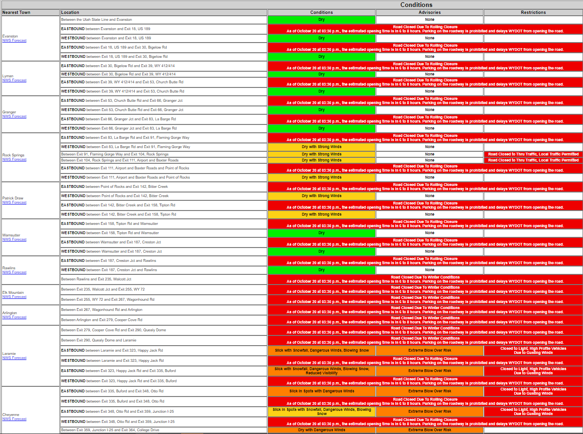Viewport: 583px width, 434px height.
Task: Click the Advisories column header
Action: pyautogui.click(x=429, y=12)
